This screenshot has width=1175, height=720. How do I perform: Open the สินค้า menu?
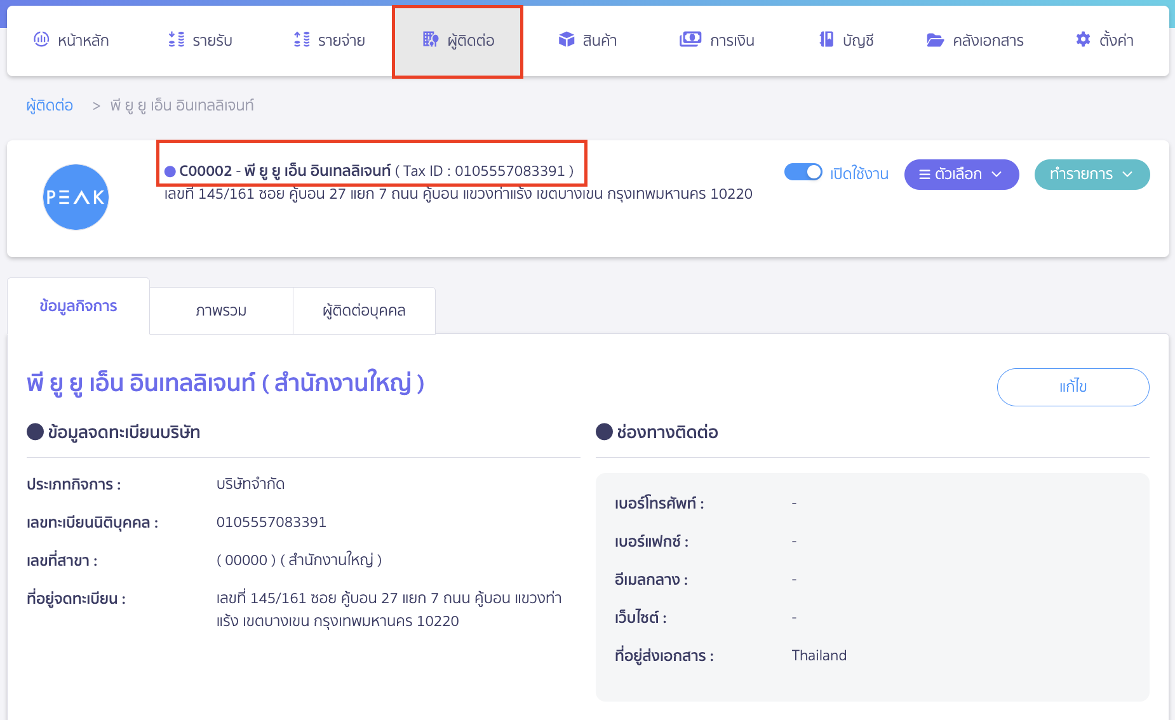[x=587, y=40]
